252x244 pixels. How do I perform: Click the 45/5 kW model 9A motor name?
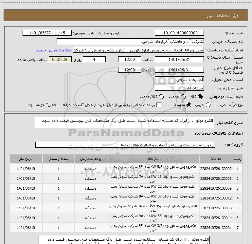click(153, 208)
